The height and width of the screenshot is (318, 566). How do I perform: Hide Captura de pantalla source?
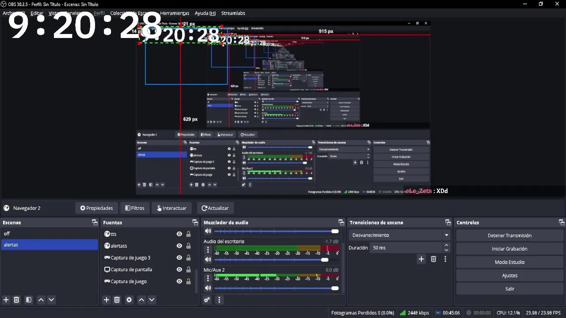179,269
